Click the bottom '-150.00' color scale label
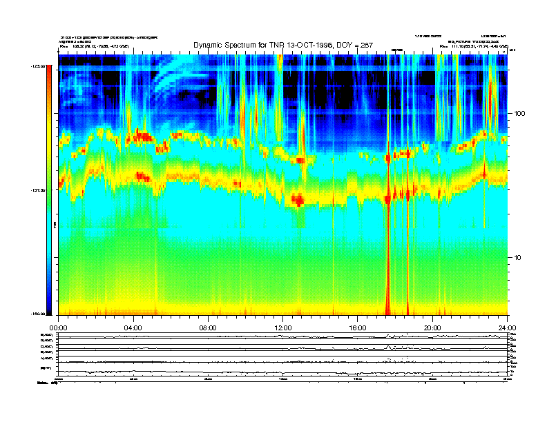The image size is (547, 422). (x=38, y=314)
